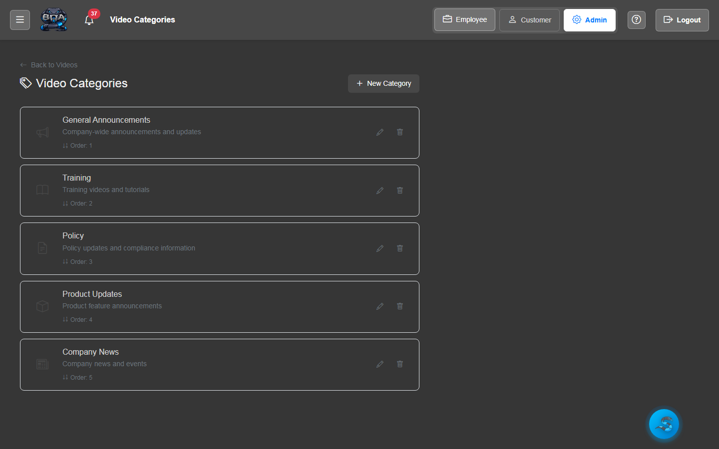Click the notifications bell icon
The width and height of the screenshot is (719, 449).
pos(89,20)
